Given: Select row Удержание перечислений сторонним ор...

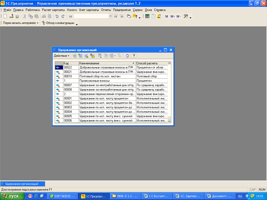Looking at the screenshot, I should (111, 94).
